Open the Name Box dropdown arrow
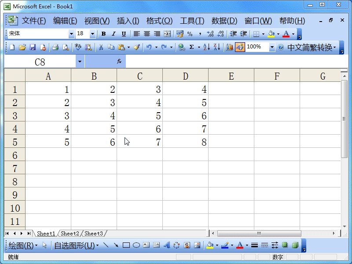 point(80,62)
